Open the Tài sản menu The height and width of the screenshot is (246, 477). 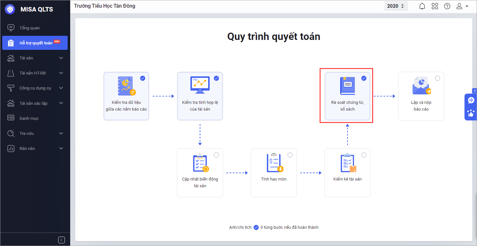pyautogui.click(x=35, y=58)
